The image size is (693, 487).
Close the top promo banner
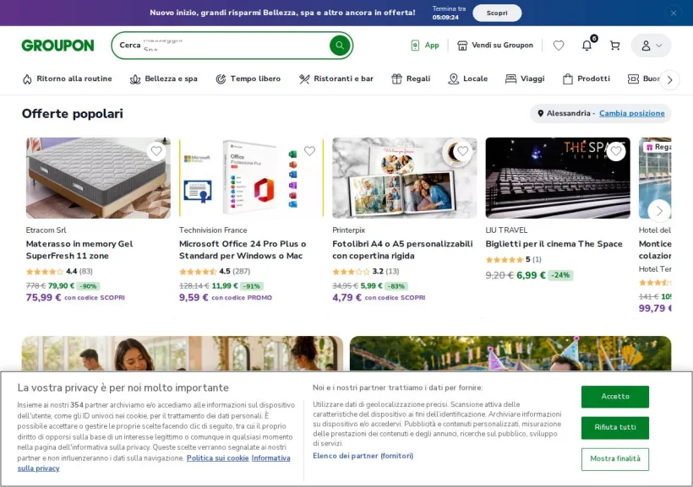pyautogui.click(x=673, y=13)
